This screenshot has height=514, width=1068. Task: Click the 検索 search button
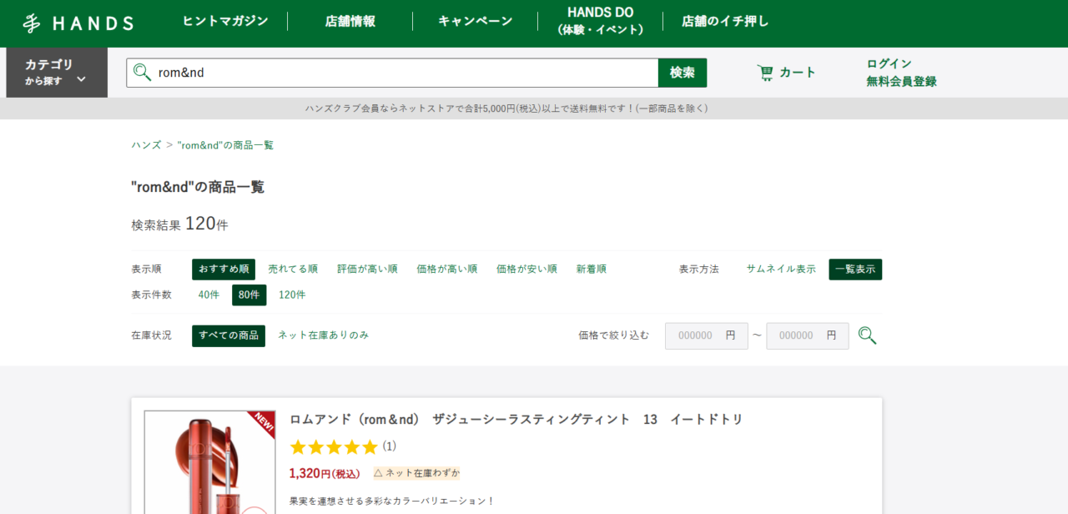[683, 73]
